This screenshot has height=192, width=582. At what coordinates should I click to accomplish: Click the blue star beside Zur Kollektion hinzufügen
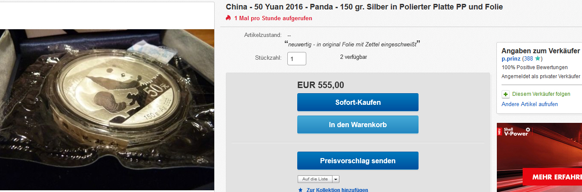coord(301,189)
